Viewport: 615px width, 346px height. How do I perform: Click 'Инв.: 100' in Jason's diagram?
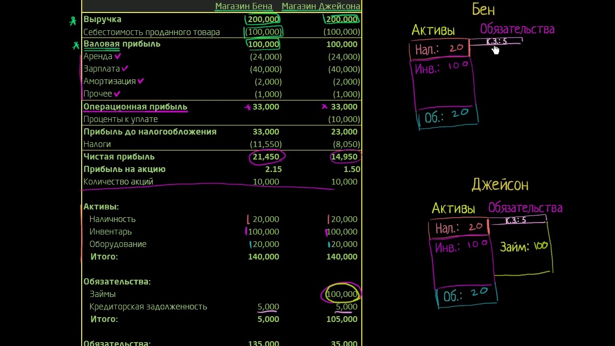click(461, 246)
